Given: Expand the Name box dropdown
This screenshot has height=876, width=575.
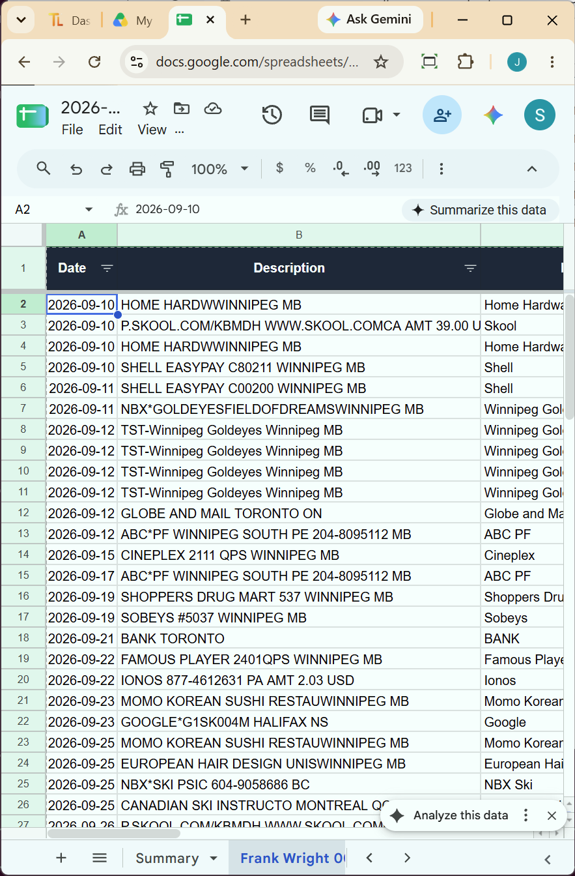Looking at the screenshot, I should point(89,209).
